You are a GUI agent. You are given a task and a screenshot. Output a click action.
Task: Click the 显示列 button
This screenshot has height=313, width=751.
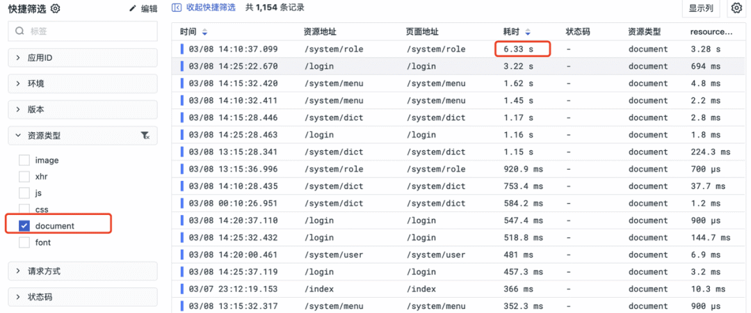701,8
